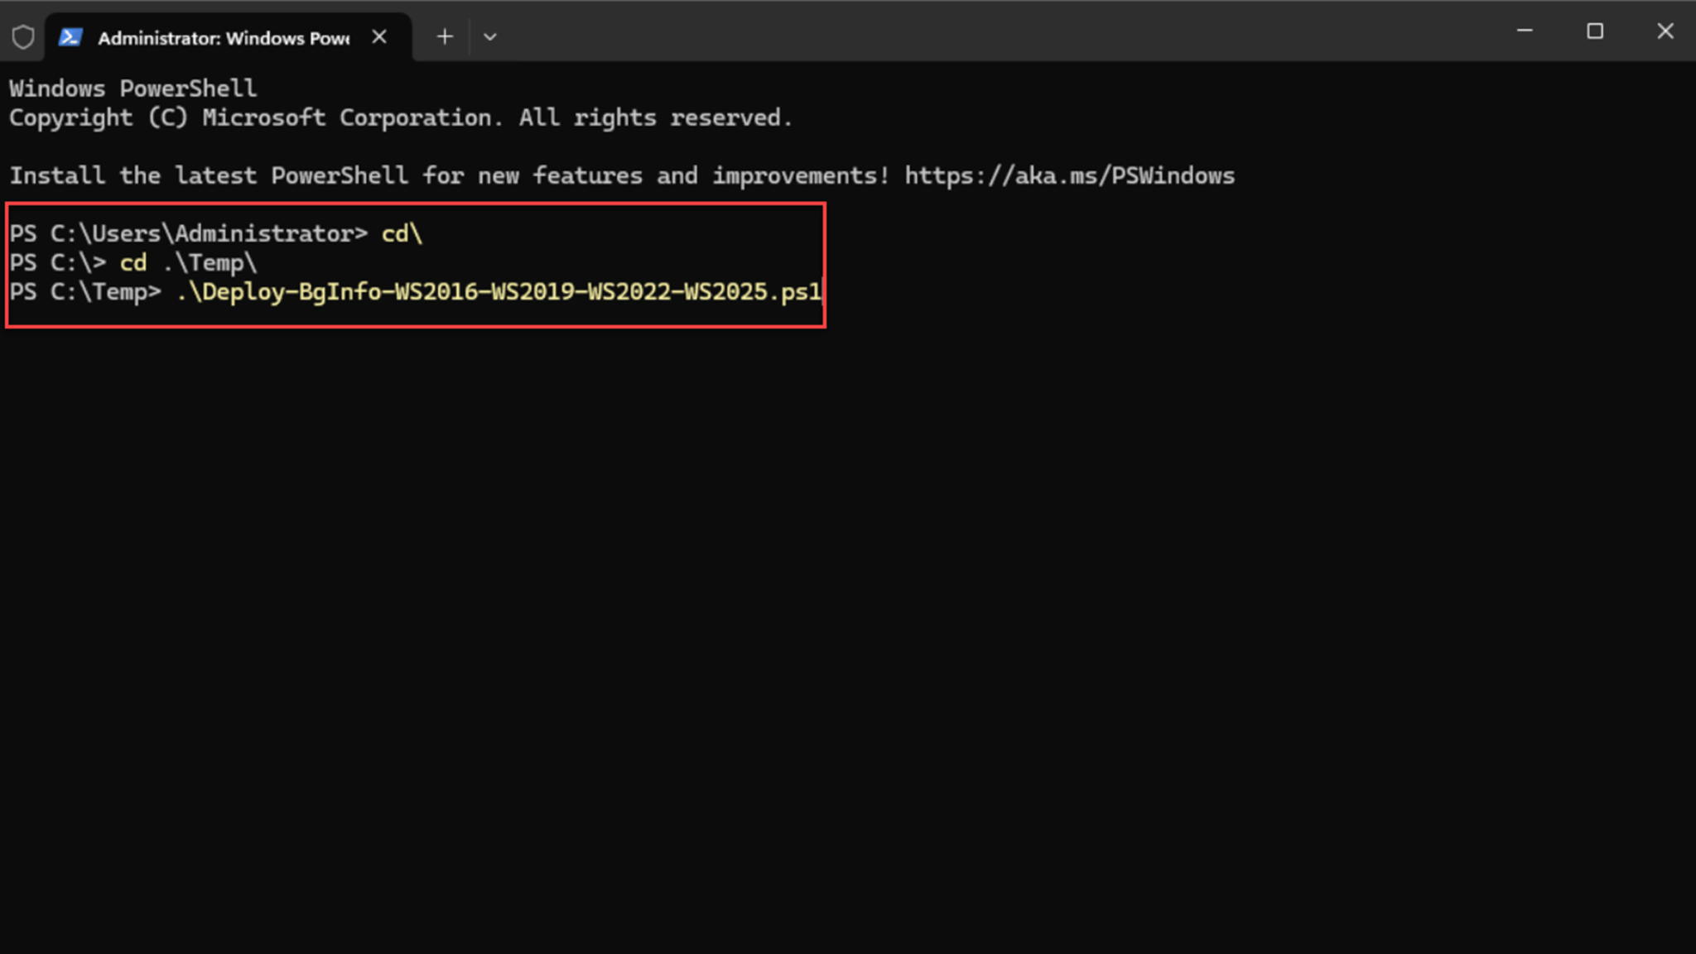Image resolution: width=1696 pixels, height=954 pixels.
Task: Select the Administrator: Windows PowerShell tab
Action: [x=228, y=37]
